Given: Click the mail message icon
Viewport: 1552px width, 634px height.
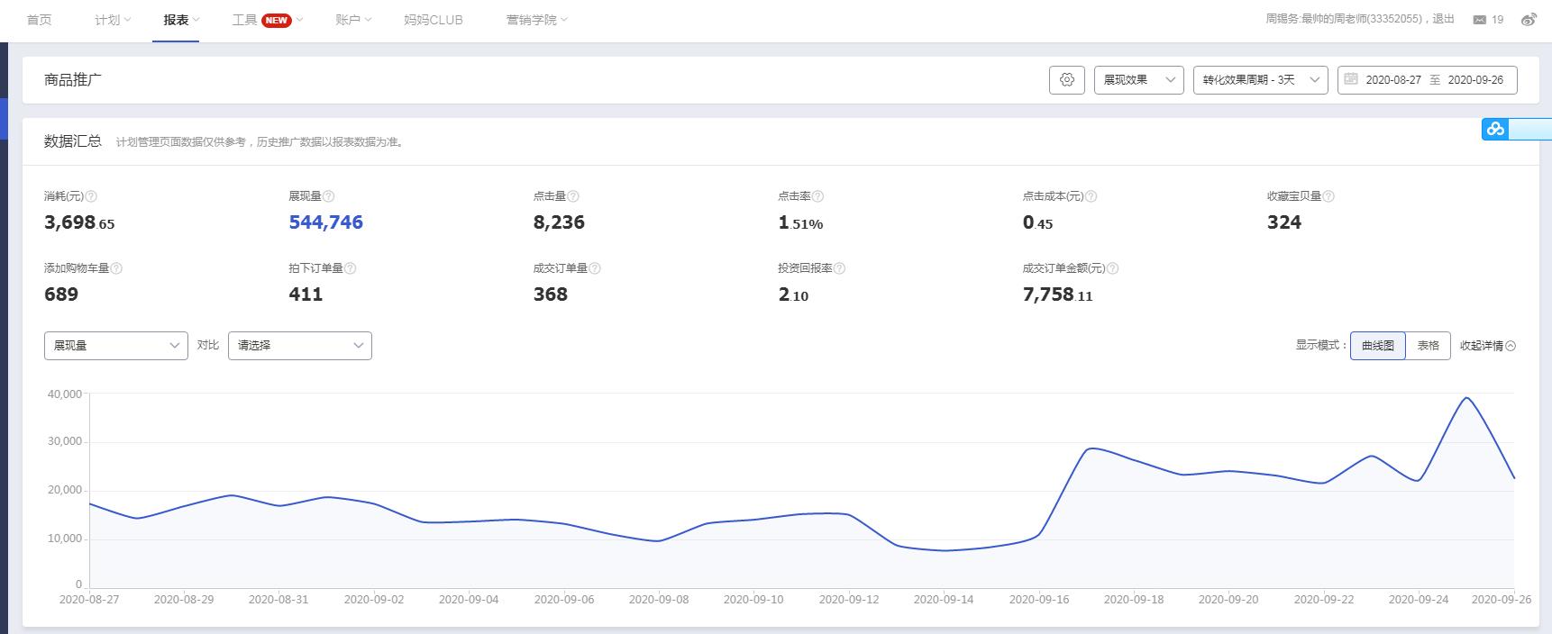Looking at the screenshot, I should pyautogui.click(x=1479, y=20).
